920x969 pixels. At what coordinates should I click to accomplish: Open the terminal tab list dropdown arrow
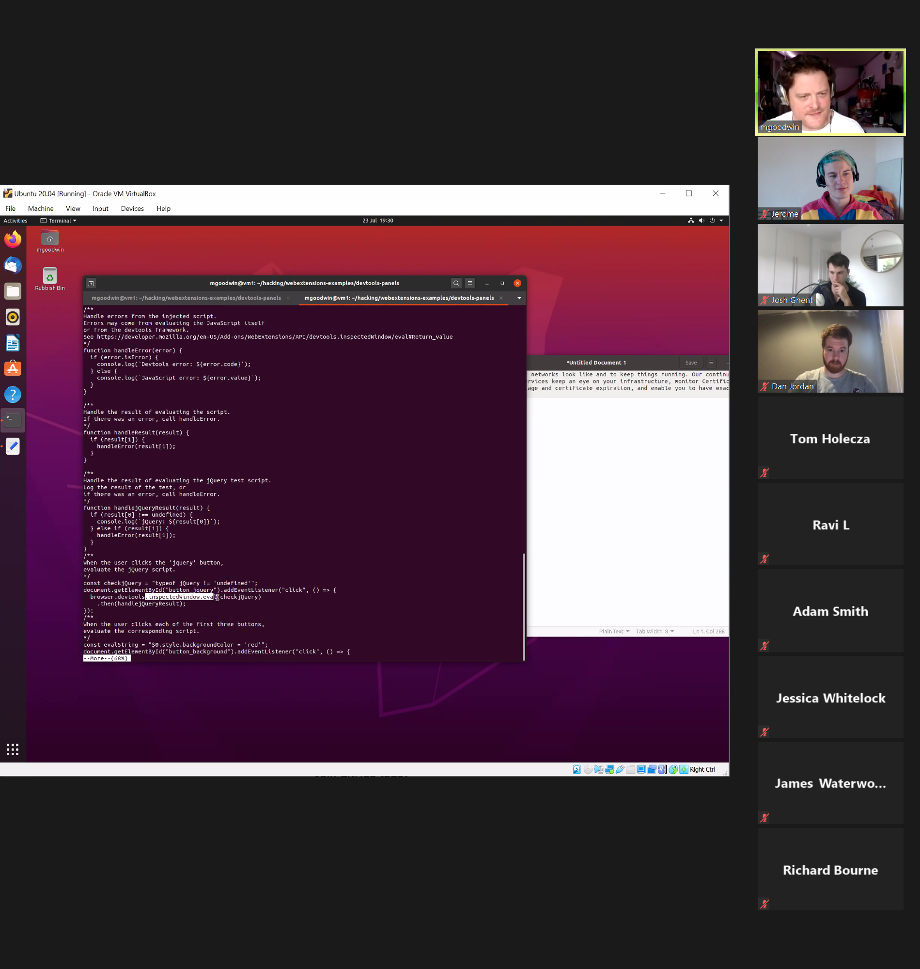click(519, 298)
